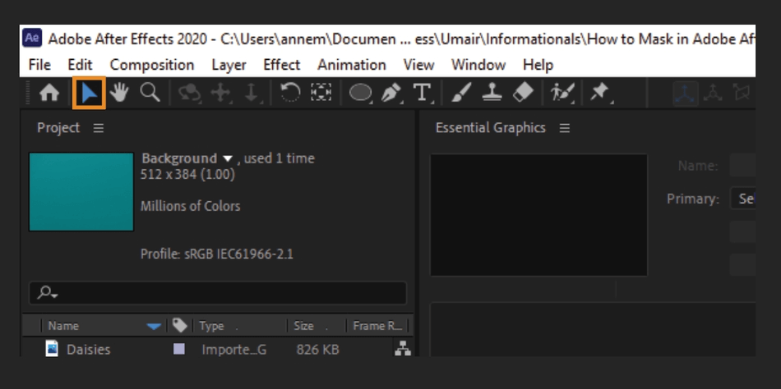Select the Zoom magnifier tool
This screenshot has width=781, height=389.
click(150, 93)
